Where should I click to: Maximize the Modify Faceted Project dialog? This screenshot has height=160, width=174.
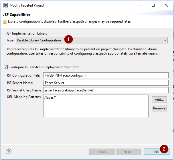click(x=153, y=5)
